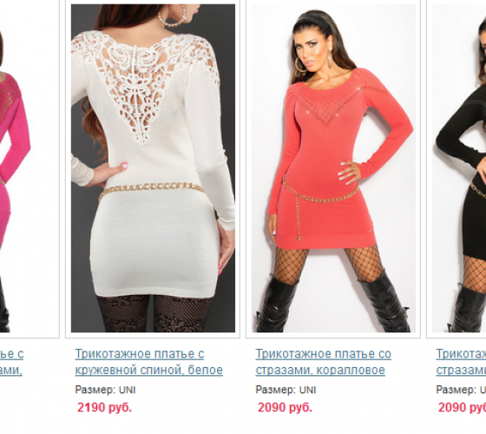486x434 pixels.
Task: Open link 'Трикотажное платье со стразами, коралловое'
Action: 323,362
